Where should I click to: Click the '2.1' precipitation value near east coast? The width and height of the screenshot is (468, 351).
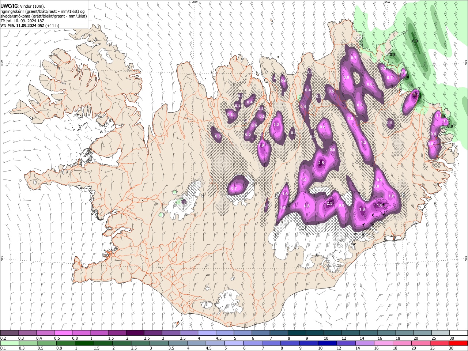coord(415,94)
